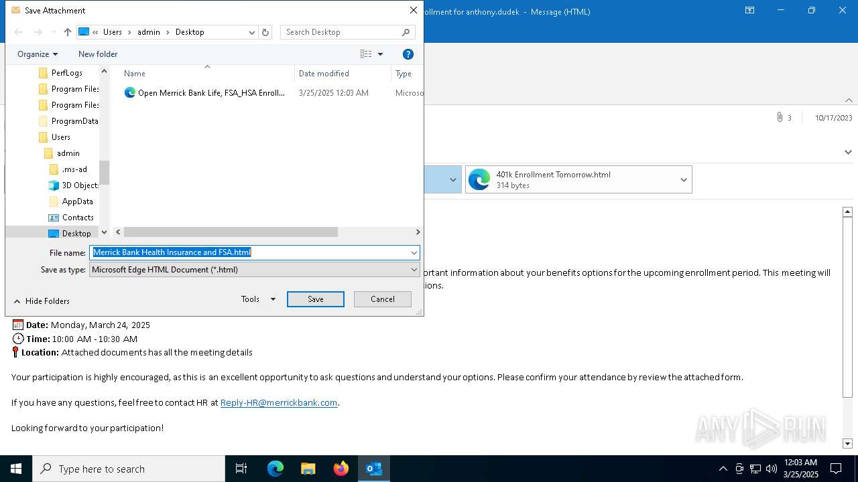The image size is (858, 482).
Task: Open the Tools dropdown
Action: click(258, 299)
